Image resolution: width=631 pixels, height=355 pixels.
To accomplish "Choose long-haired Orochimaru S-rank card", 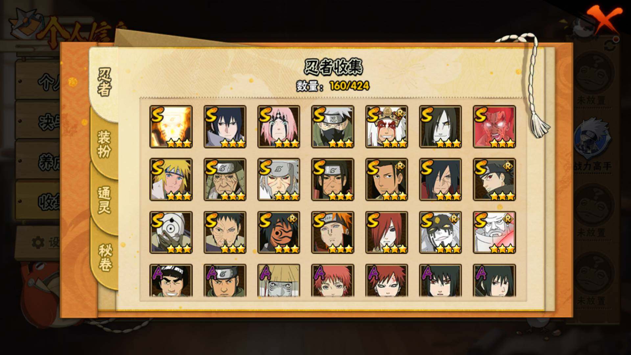I will (x=440, y=127).
